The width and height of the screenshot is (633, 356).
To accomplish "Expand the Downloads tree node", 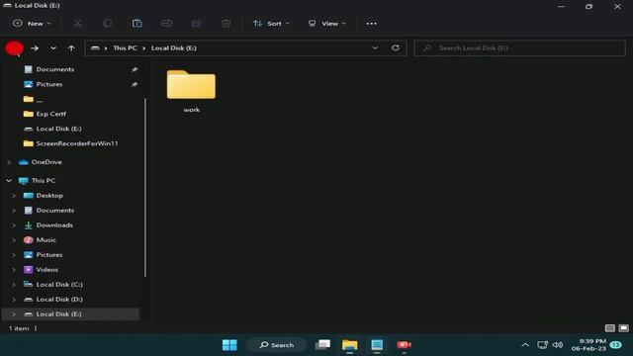I will 14,225.
